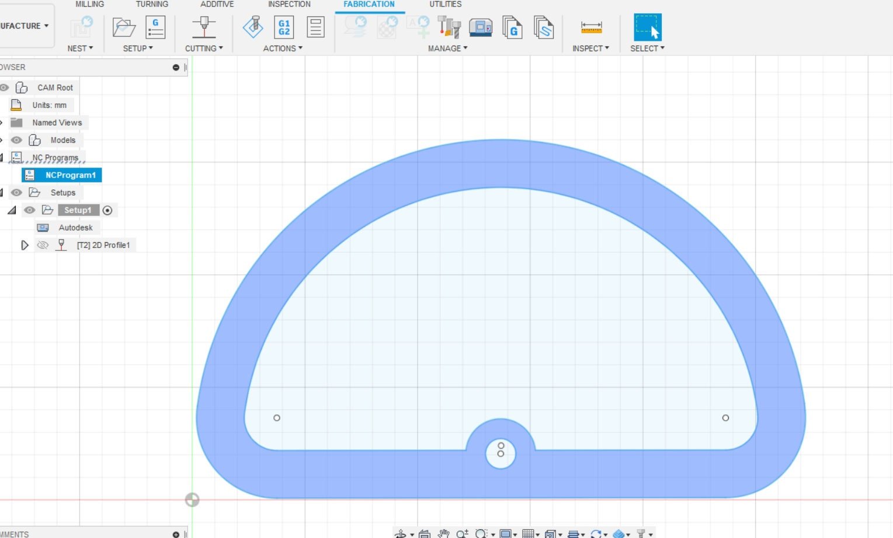Click the Zoom magnifier icon

[462, 534]
